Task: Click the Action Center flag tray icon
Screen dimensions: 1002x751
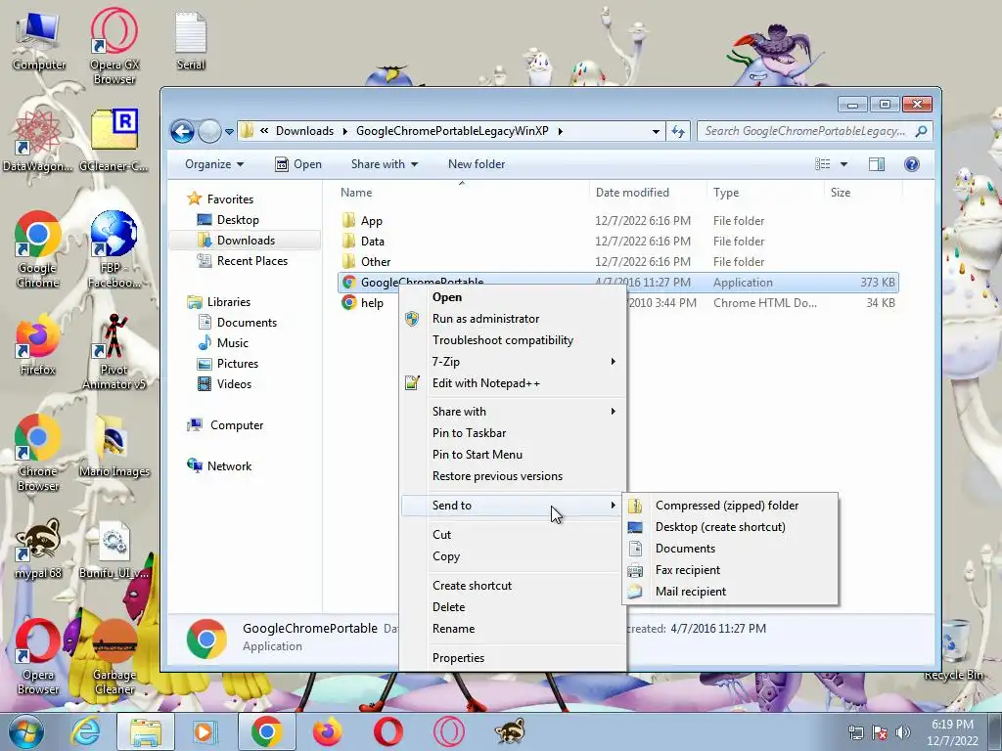Action: tap(880, 732)
